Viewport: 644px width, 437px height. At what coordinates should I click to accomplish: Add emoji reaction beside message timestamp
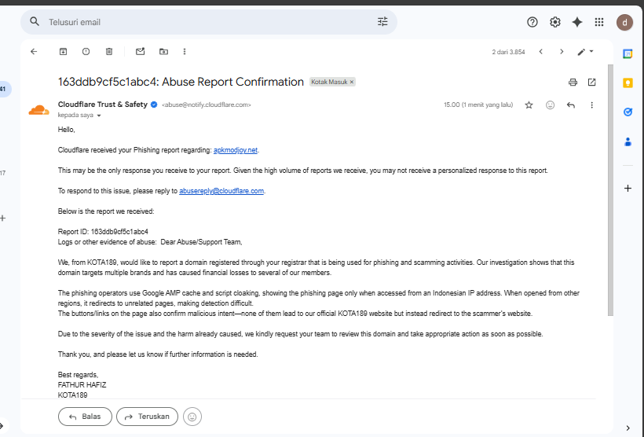pyautogui.click(x=550, y=105)
